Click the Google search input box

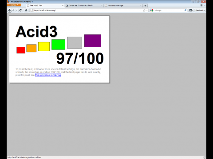pyautogui.click(x=169, y=10)
